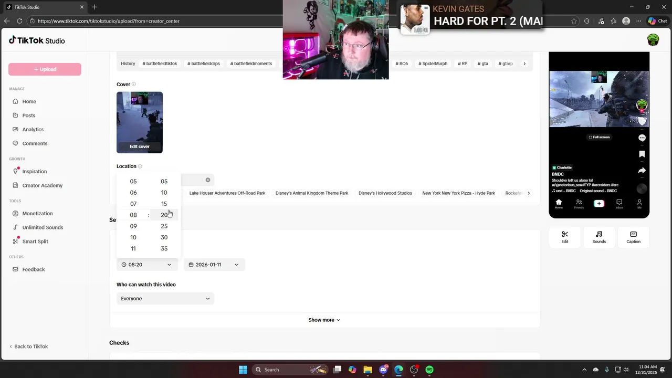Click the TikTok Studio logo
Screen dimensions: 672x378
tap(37, 40)
